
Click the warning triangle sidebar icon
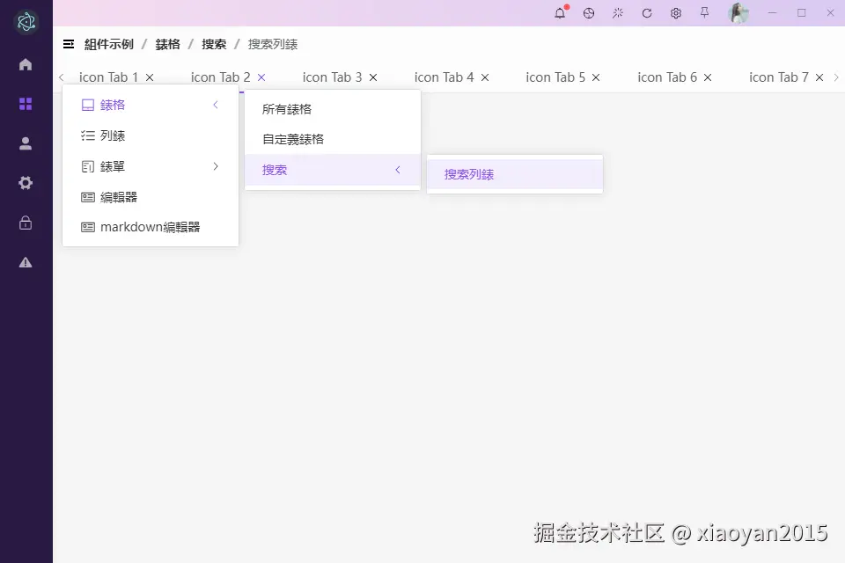click(26, 262)
